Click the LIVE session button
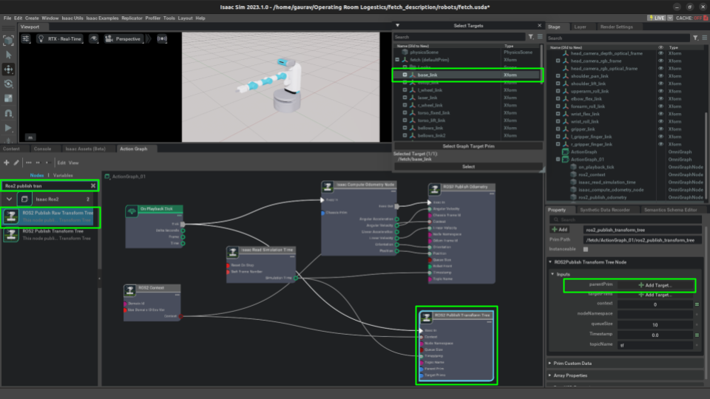 click(657, 18)
